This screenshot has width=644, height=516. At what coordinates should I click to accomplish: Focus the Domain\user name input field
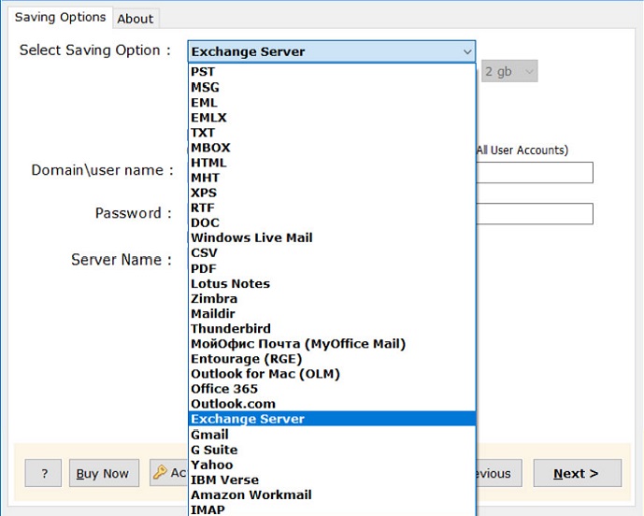(x=534, y=173)
